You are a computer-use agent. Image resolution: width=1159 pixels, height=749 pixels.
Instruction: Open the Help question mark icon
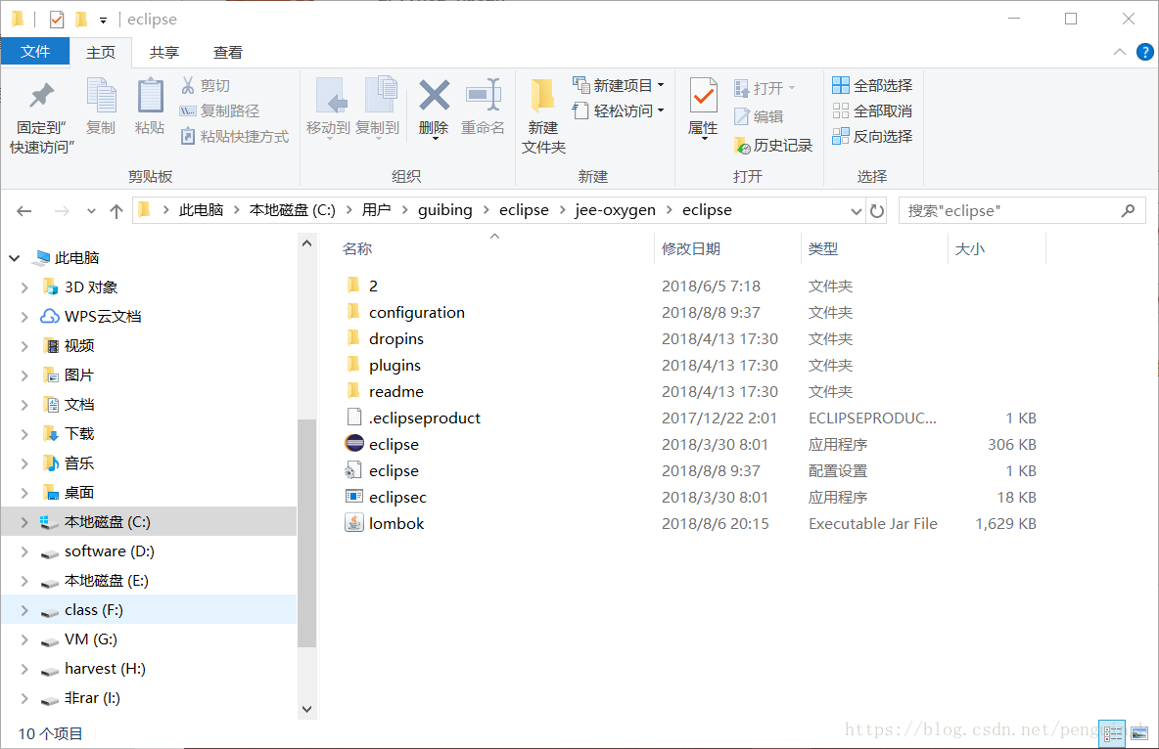click(x=1144, y=52)
